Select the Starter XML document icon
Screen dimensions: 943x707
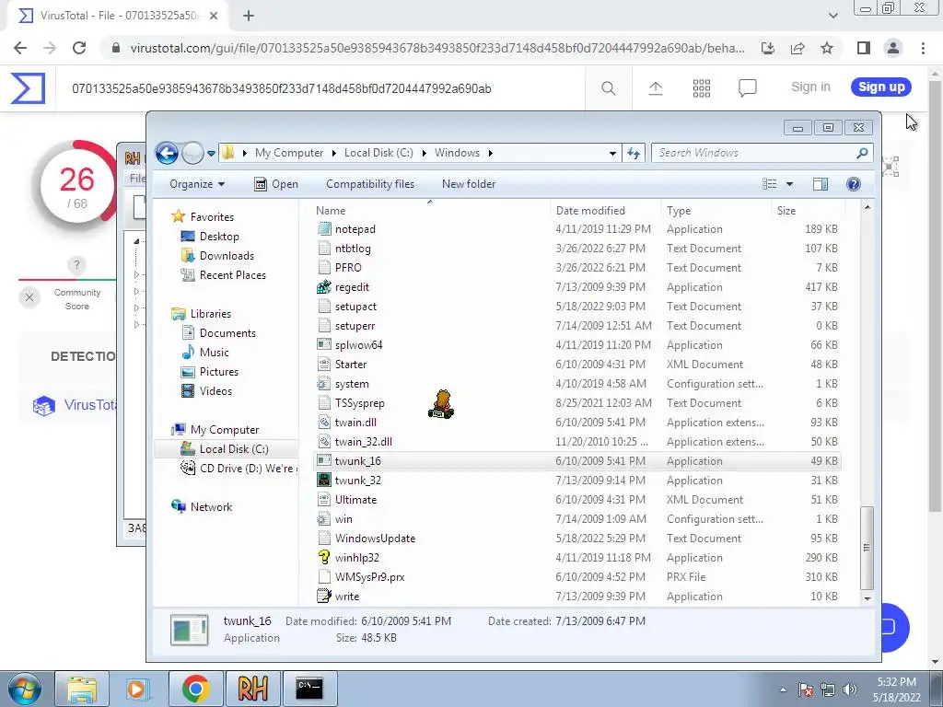pos(324,365)
